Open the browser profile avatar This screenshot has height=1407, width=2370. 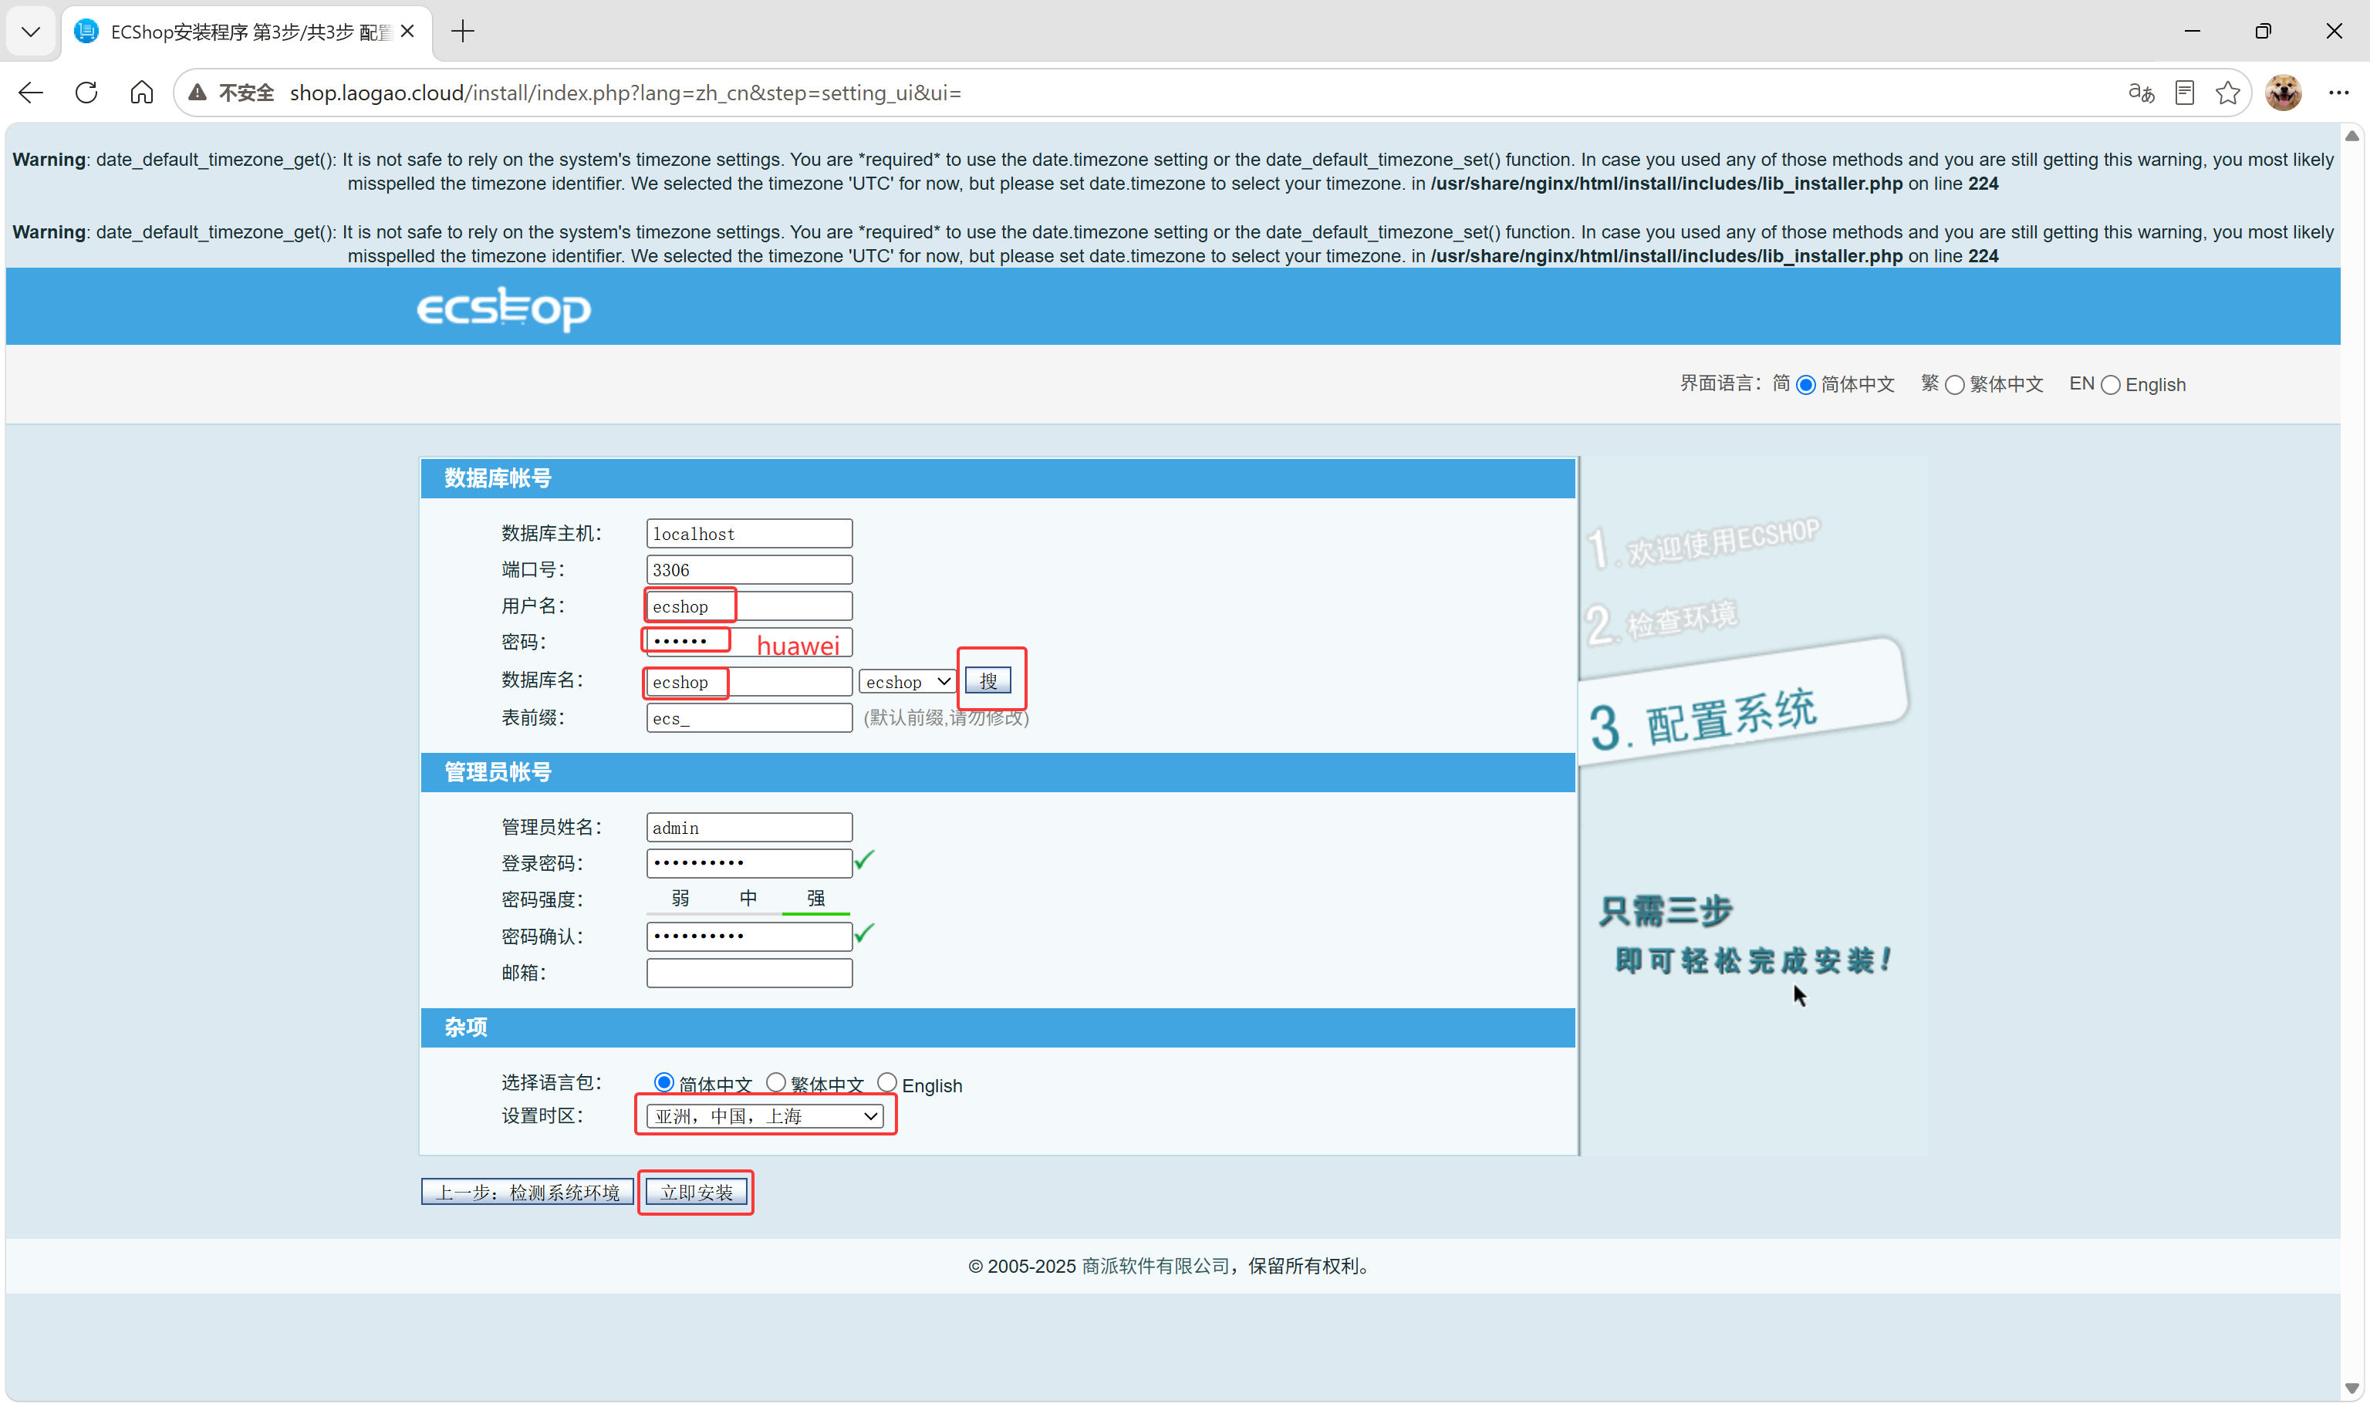click(2284, 93)
